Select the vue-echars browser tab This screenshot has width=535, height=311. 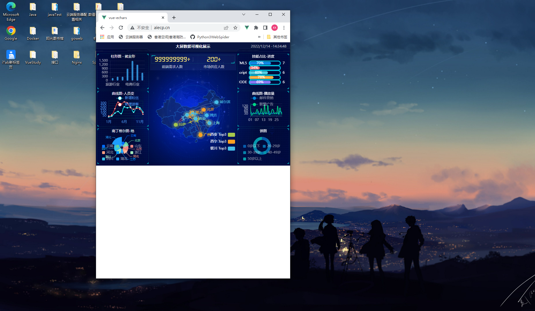click(133, 18)
